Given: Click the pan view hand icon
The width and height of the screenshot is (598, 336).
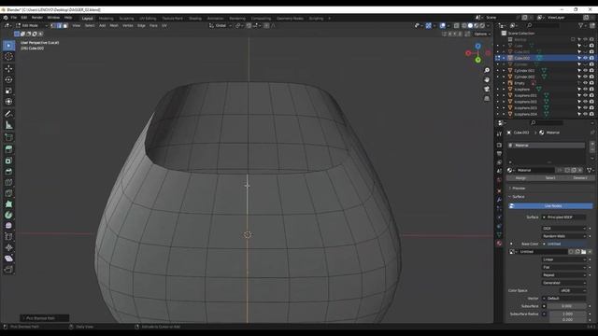Looking at the screenshot, I should pos(487,79).
